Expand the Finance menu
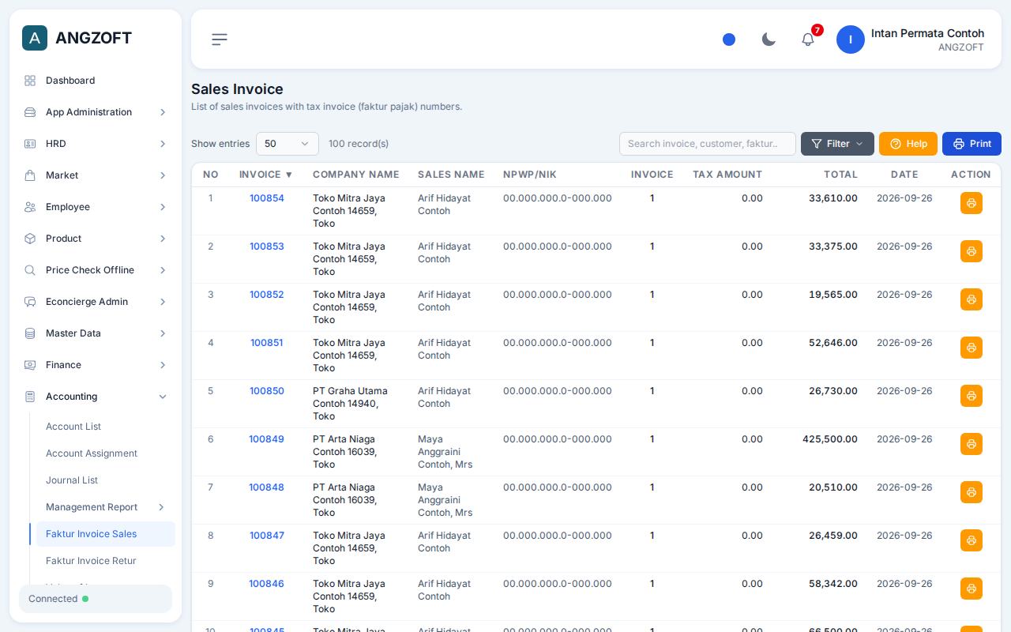This screenshot has width=1011, height=632. (x=96, y=365)
